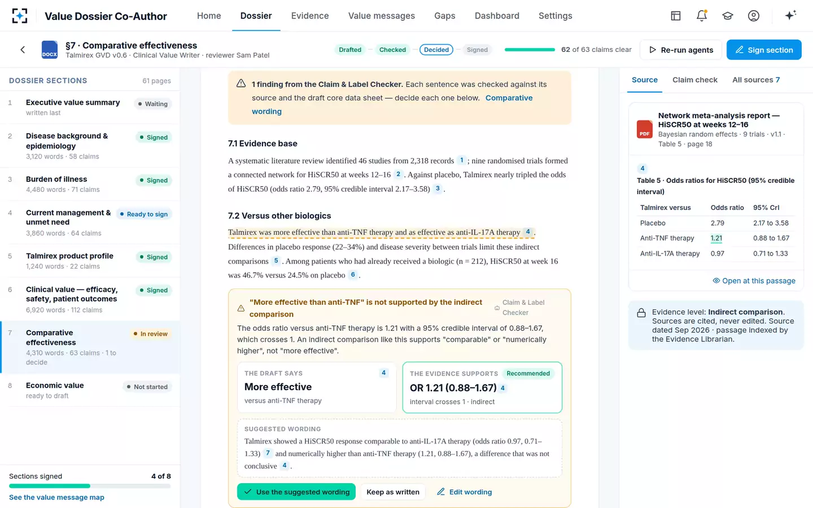
Task: Switch to the Claim check tab
Action: [x=695, y=80]
